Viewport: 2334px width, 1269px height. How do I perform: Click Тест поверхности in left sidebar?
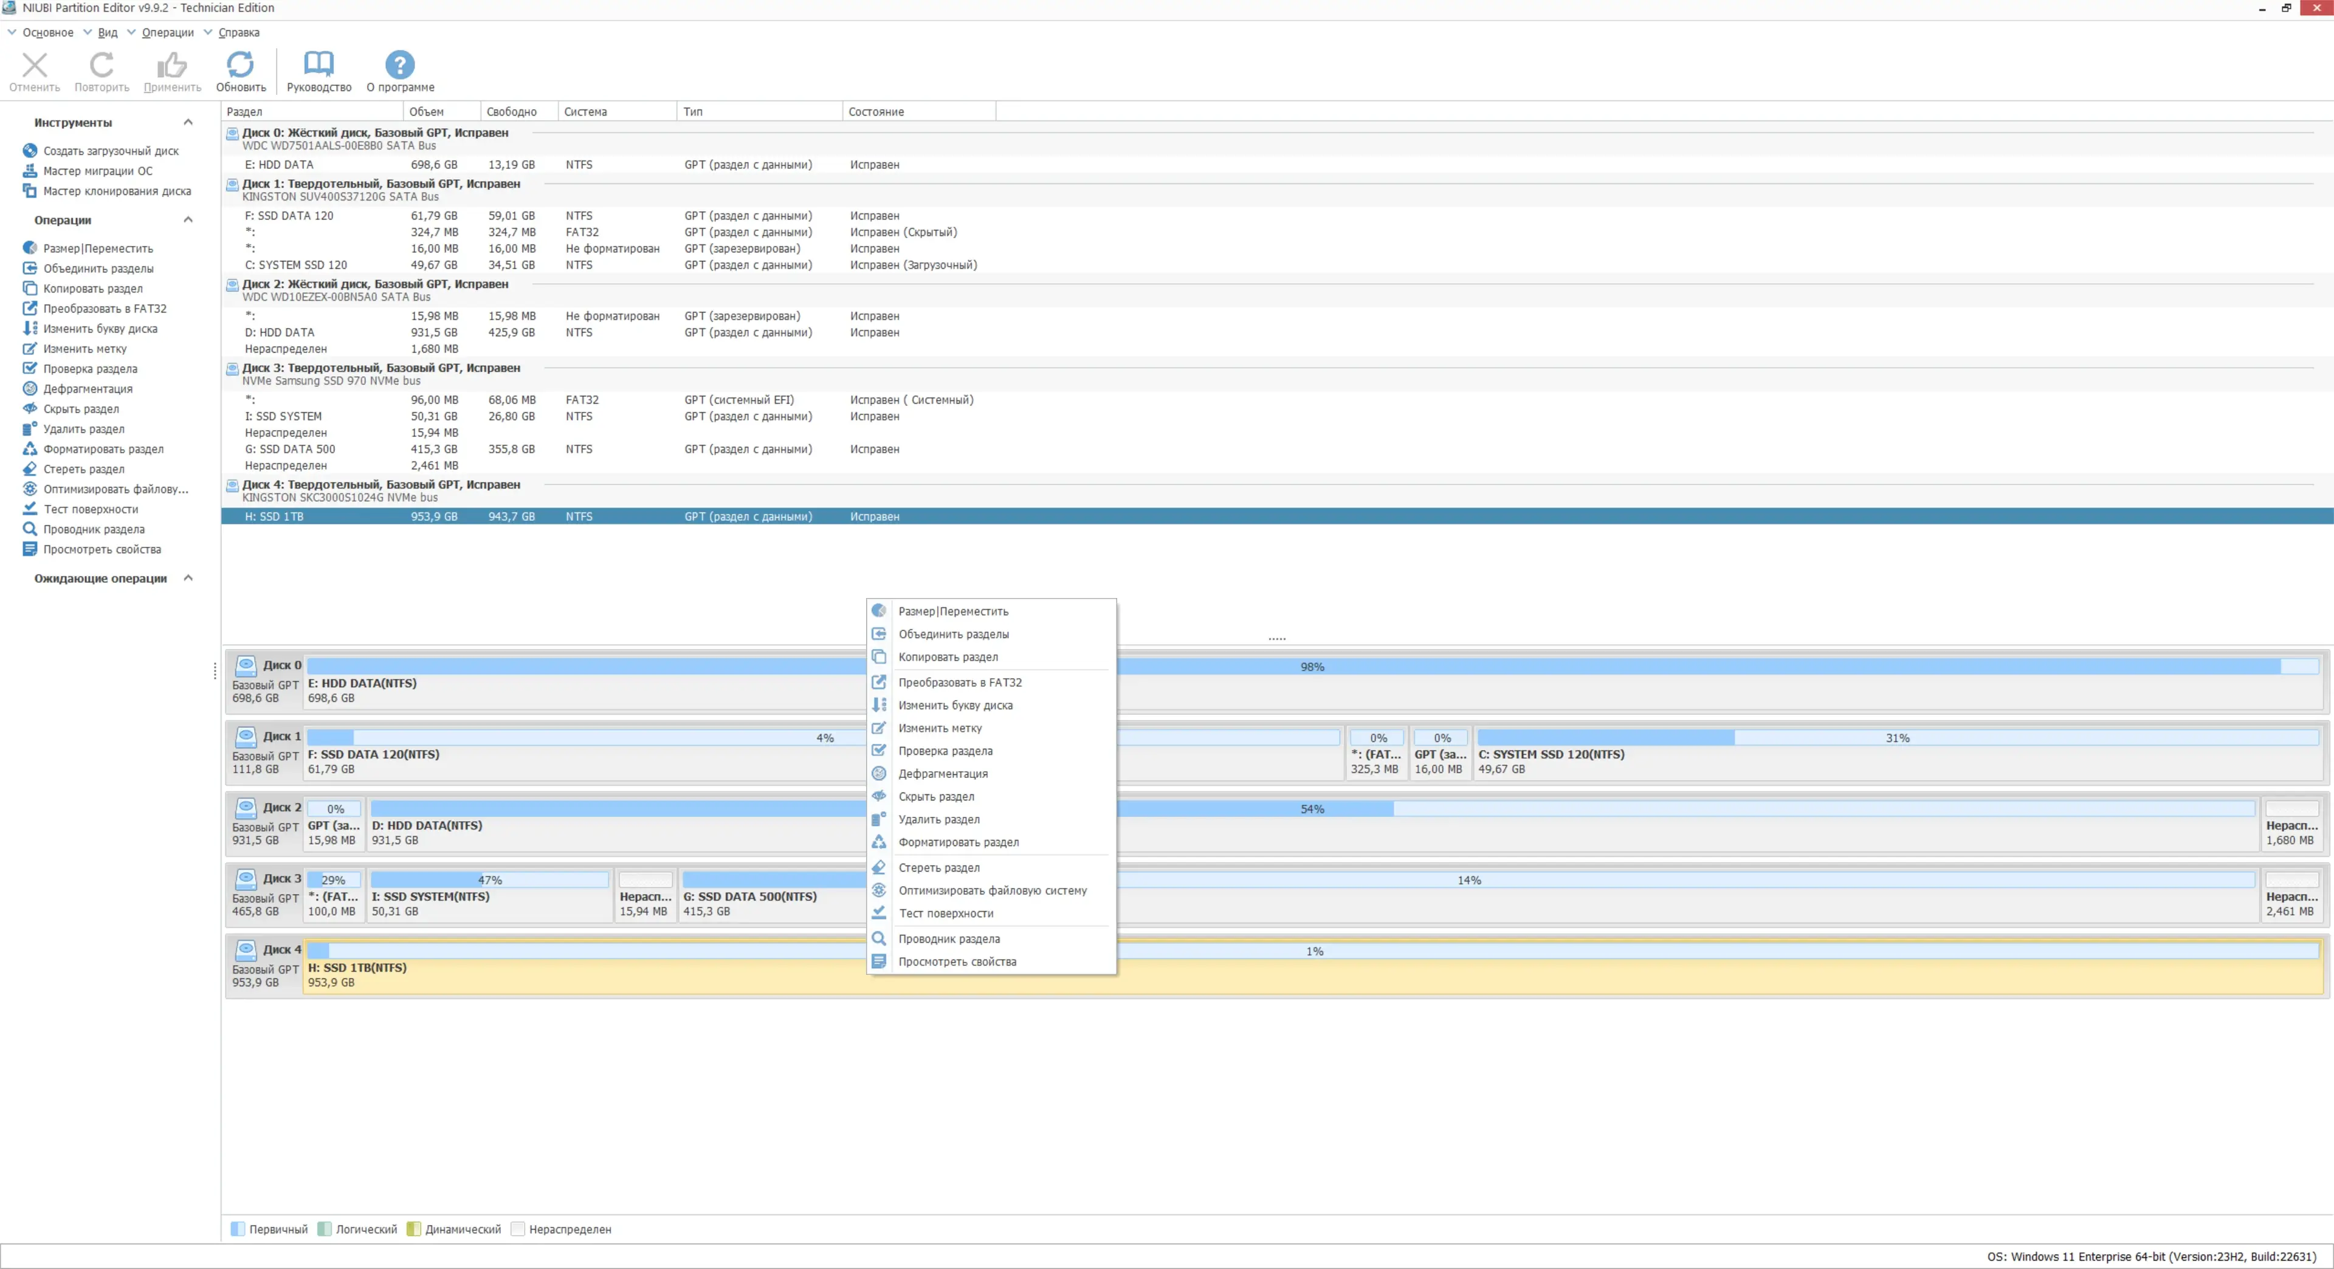click(91, 509)
